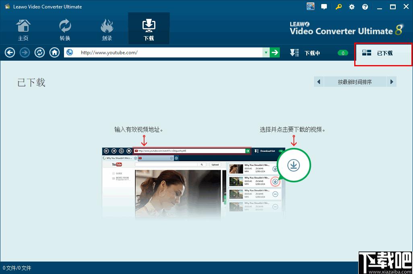
Task: Click the skin picture icon in title bar
Action: [310, 6]
